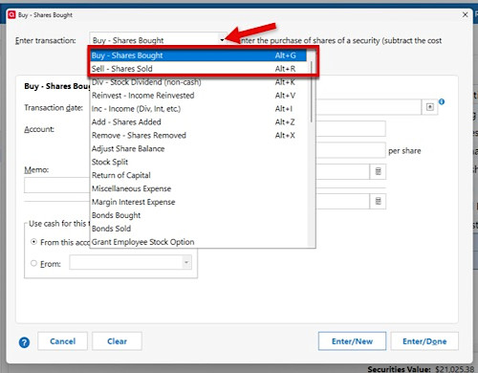Close the Buy - Shares Bought dialog
478x373 pixels.
coord(465,14)
